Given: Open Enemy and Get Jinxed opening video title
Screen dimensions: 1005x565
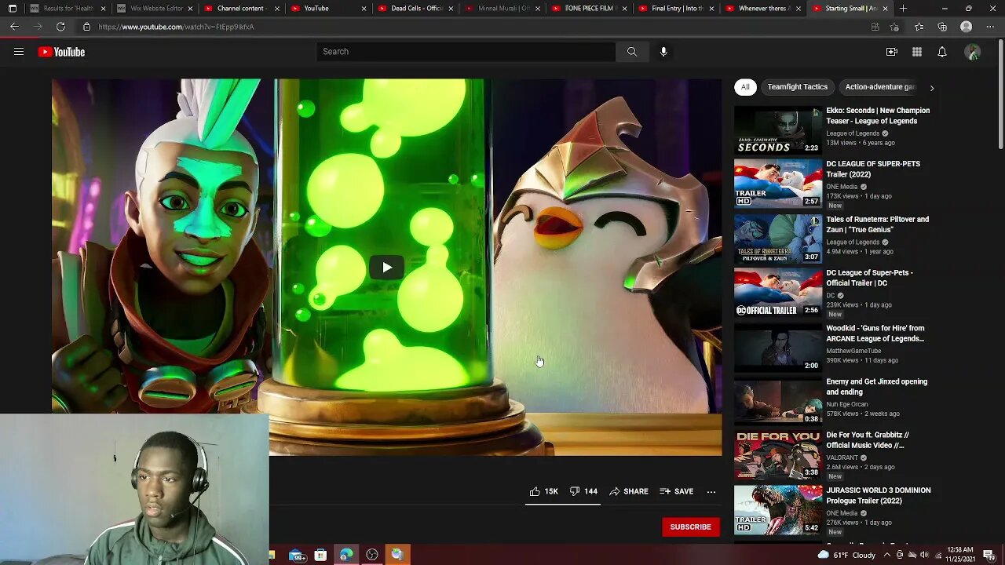Looking at the screenshot, I should tap(876, 387).
